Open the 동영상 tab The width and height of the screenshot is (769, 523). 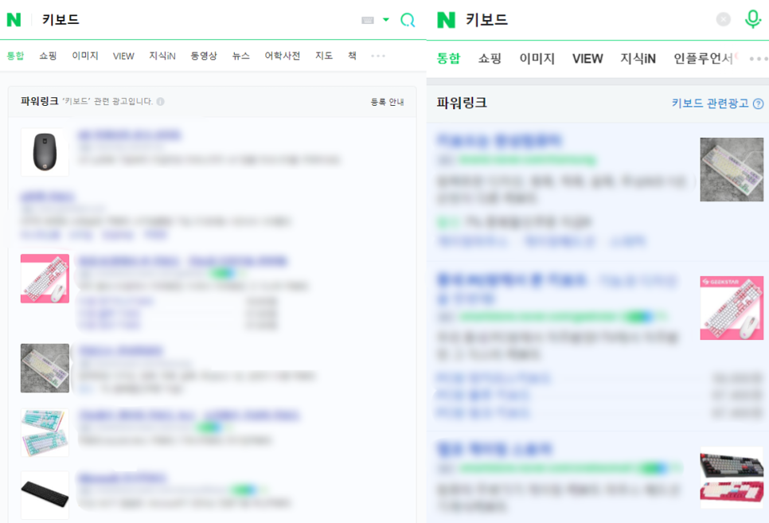tap(204, 56)
